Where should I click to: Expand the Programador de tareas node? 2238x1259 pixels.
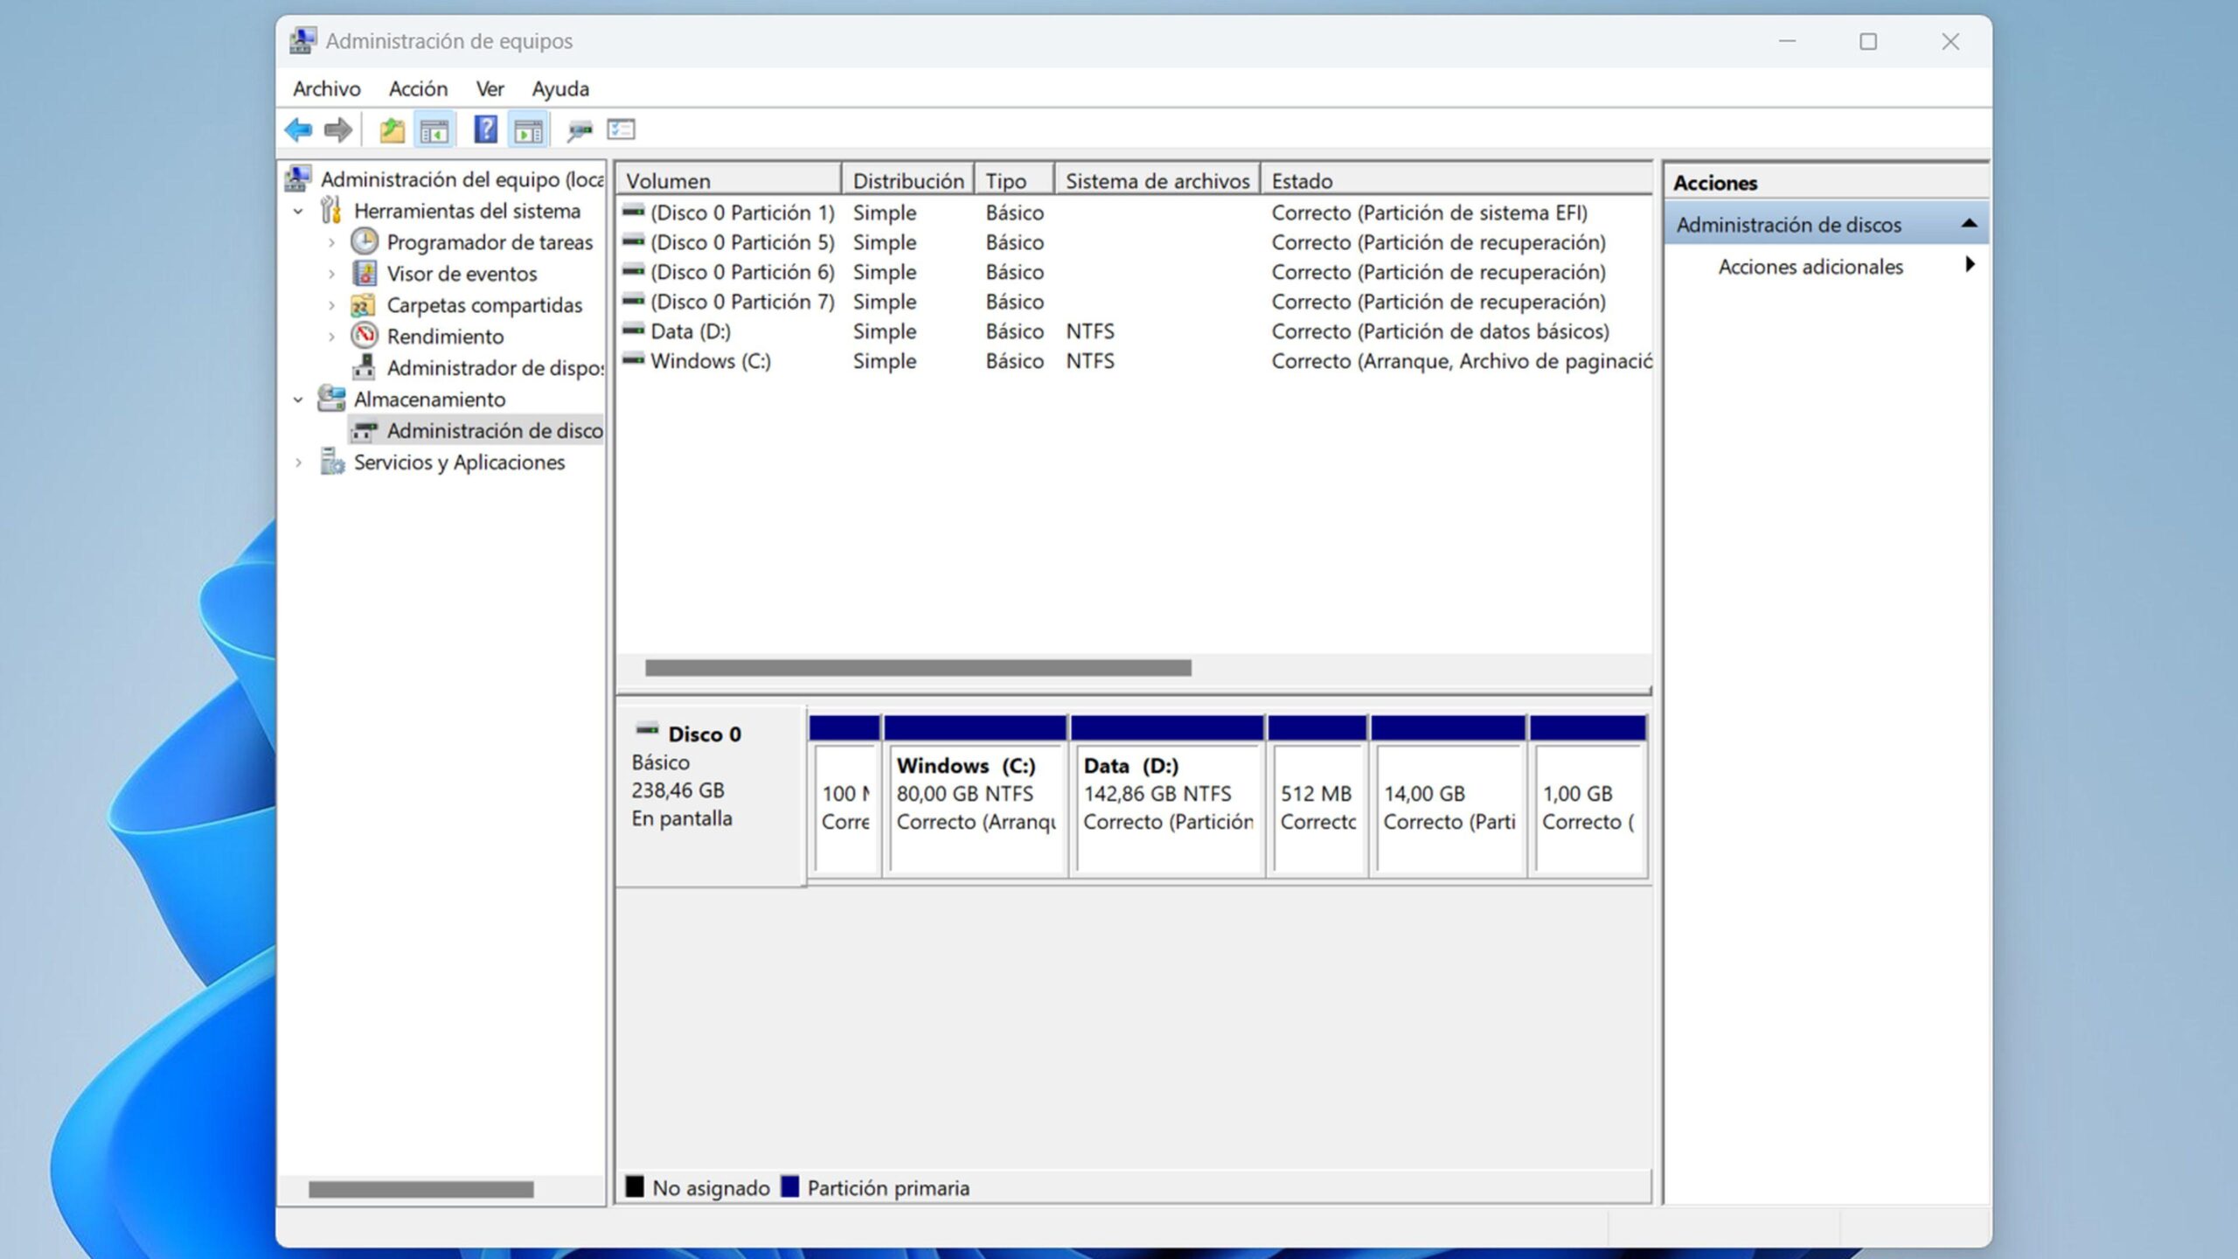point(331,243)
